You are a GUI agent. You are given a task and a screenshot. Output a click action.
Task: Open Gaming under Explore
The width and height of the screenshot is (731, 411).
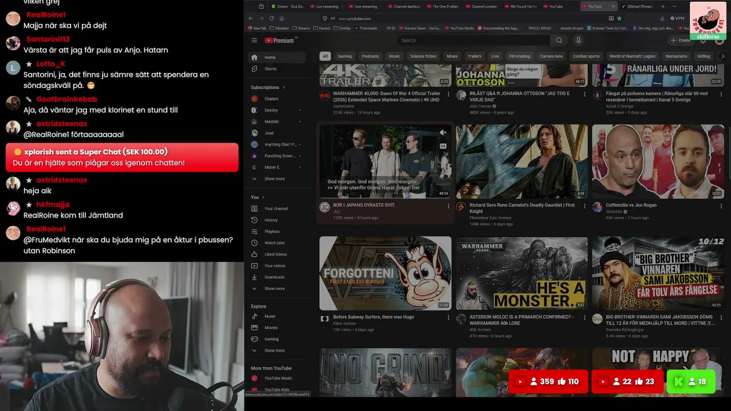(x=277, y=339)
